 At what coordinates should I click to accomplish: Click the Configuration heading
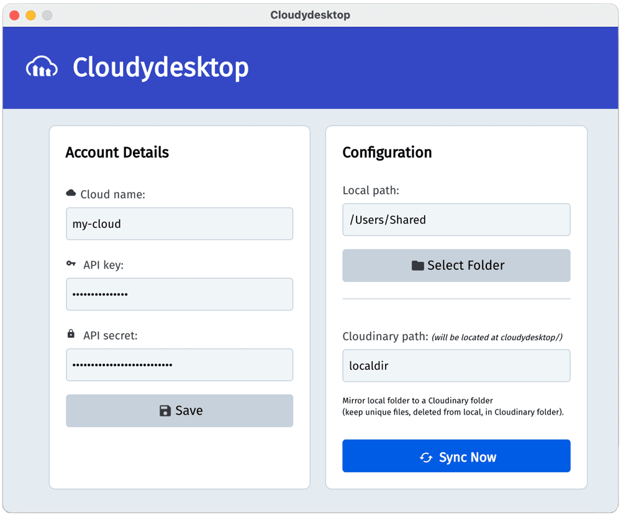[387, 153]
